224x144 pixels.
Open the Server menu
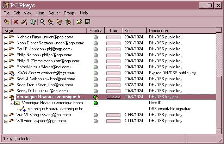(x=54, y=13)
